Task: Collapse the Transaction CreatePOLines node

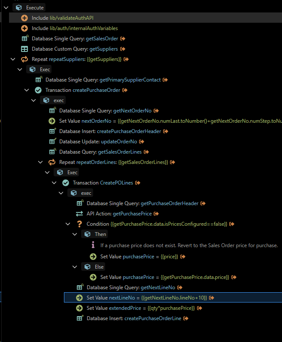Action: (x=54, y=183)
